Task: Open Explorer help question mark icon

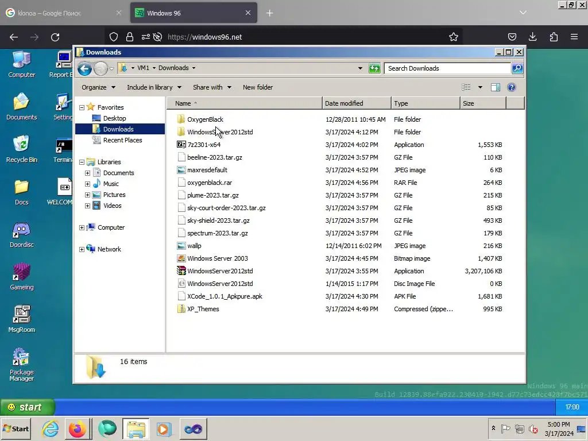Action: click(512, 87)
